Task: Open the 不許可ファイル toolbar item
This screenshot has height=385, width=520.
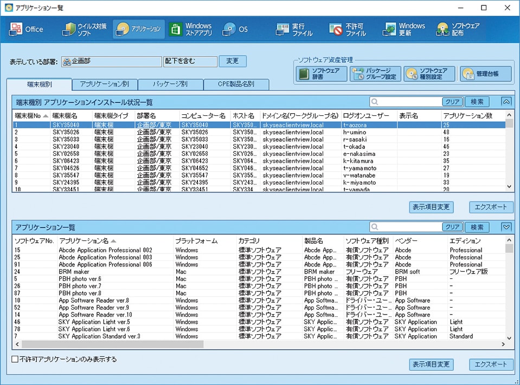Action: [x=348, y=29]
